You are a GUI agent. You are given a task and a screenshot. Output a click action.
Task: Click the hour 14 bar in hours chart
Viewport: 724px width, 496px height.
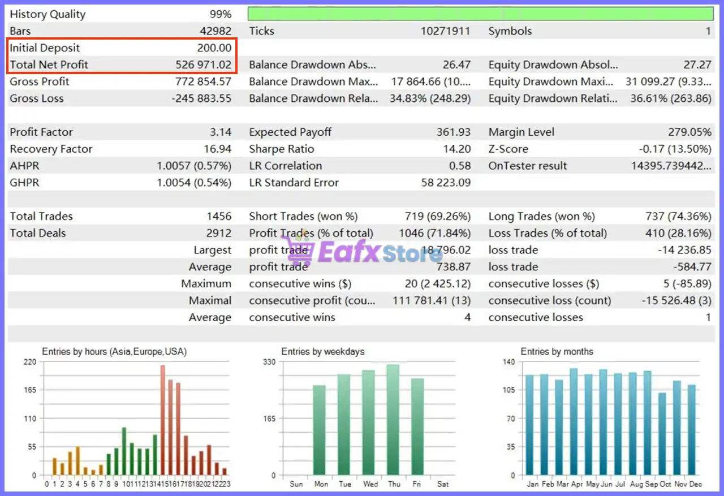point(155,455)
